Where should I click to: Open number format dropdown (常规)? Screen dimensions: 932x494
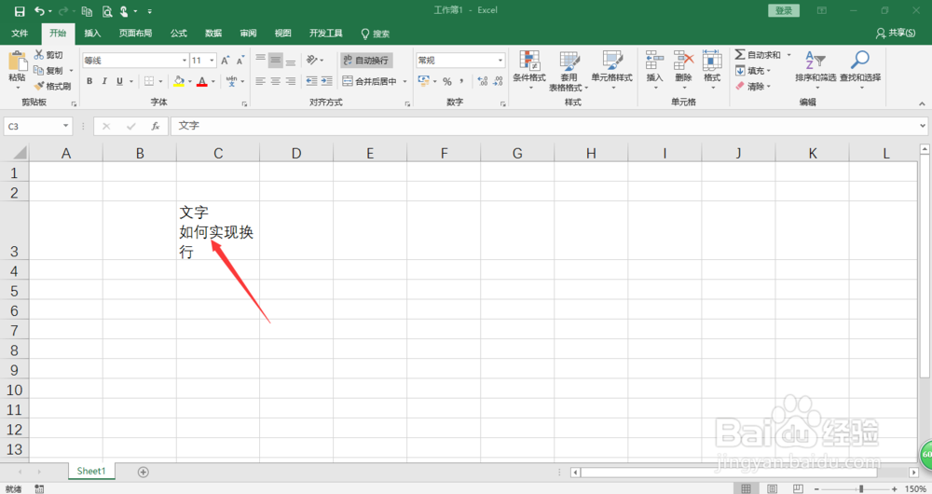[x=500, y=60]
